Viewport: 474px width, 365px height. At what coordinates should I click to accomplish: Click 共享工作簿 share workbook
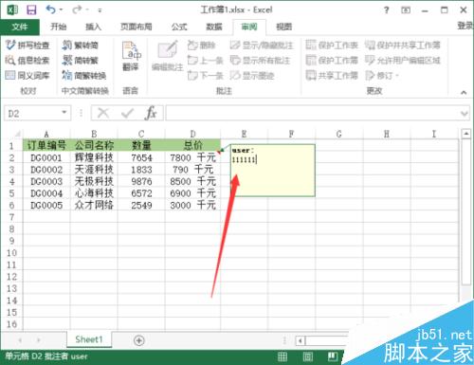point(332,75)
